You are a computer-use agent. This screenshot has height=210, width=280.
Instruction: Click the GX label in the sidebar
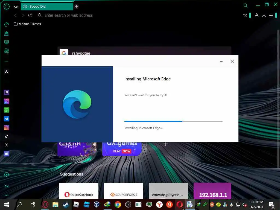pos(7,186)
